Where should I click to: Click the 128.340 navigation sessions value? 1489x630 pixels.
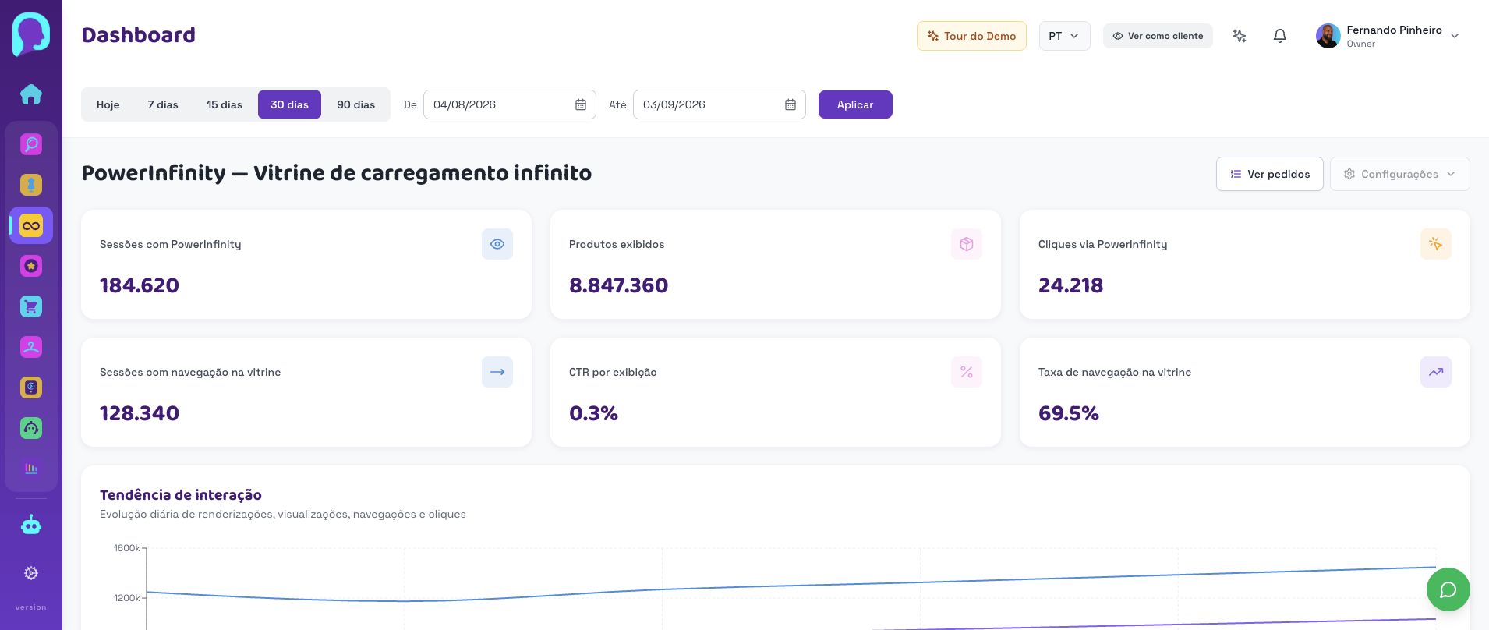pyautogui.click(x=140, y=413)
